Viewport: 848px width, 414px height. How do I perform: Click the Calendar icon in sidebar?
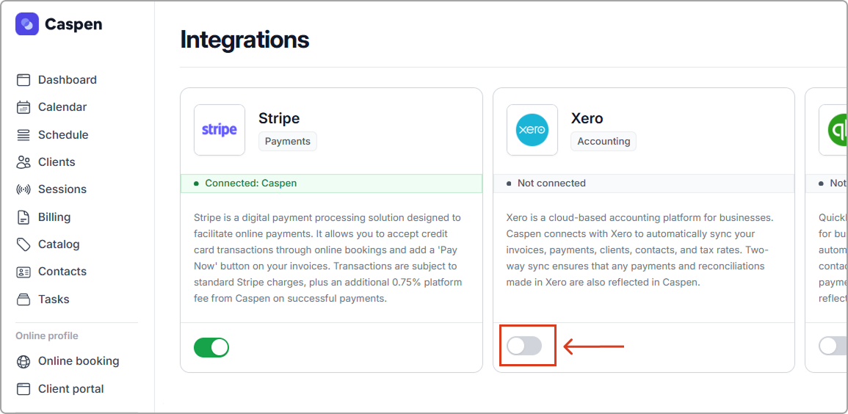[23, 107]
